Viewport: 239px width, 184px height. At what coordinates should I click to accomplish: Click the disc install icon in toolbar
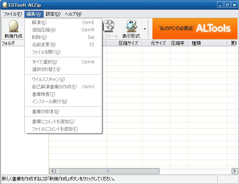pos(109,26)
